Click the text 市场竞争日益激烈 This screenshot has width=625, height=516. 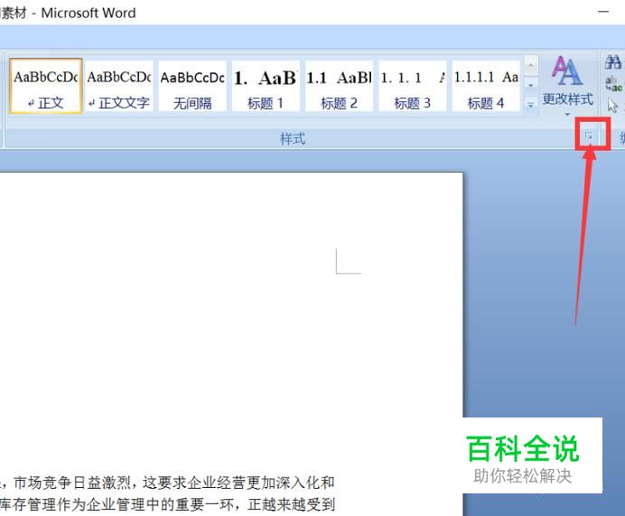pos(71,483)
